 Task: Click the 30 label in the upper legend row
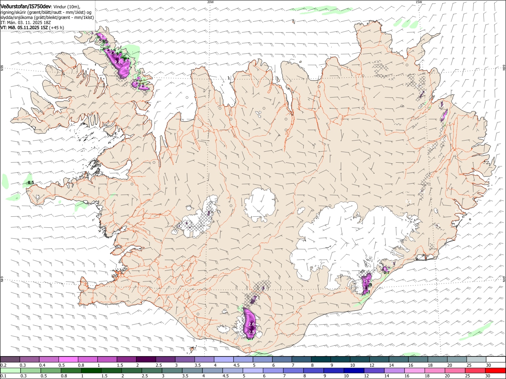[489, 365]
